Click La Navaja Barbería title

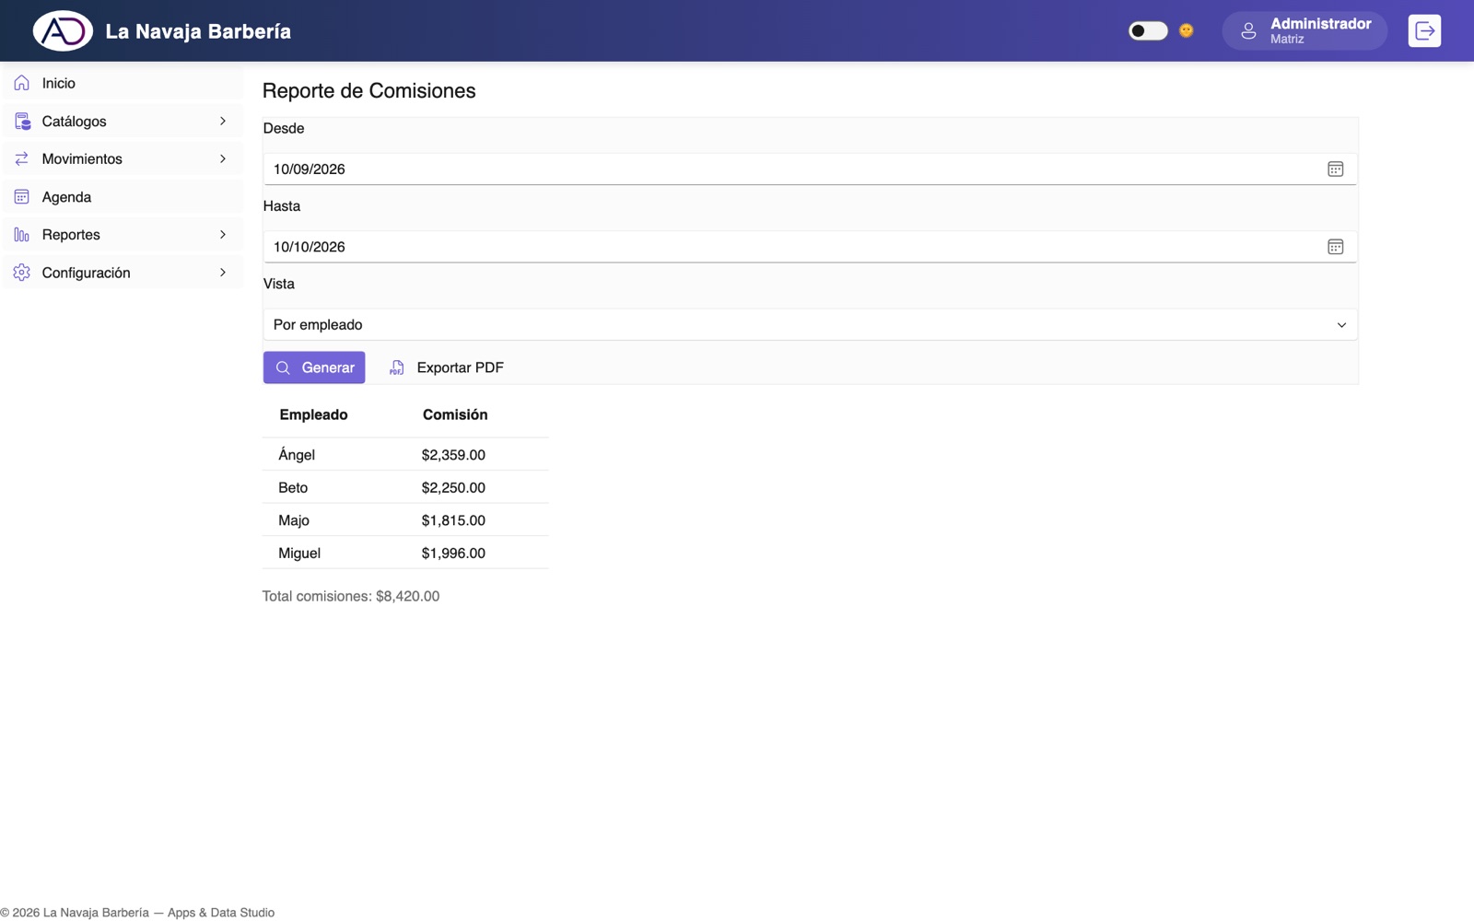pos(198,31)
